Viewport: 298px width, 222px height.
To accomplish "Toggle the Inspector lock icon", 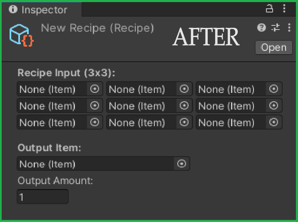I will point(270,8).
